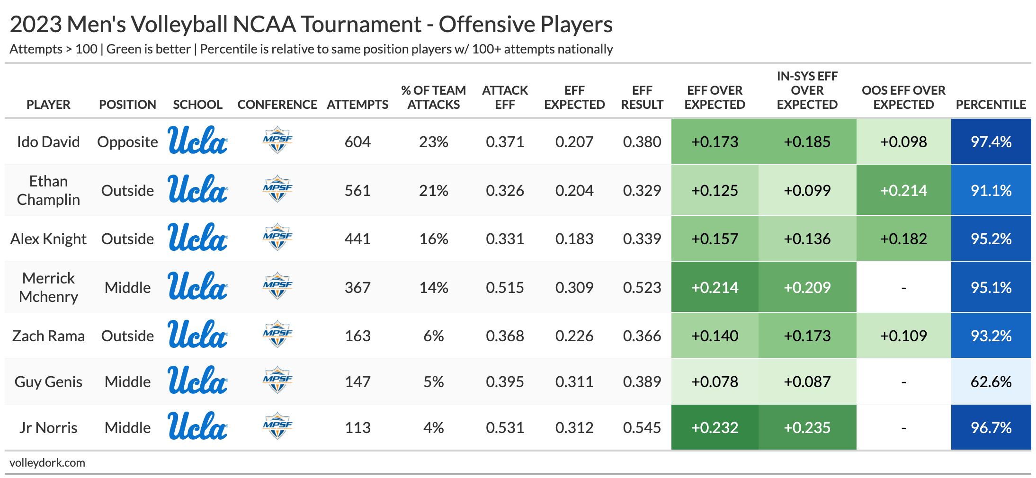The height and width of the screenshot is (478, 1036).
Task: Sort by the PERCENTILE column header
Action: (x=991, y=105)
